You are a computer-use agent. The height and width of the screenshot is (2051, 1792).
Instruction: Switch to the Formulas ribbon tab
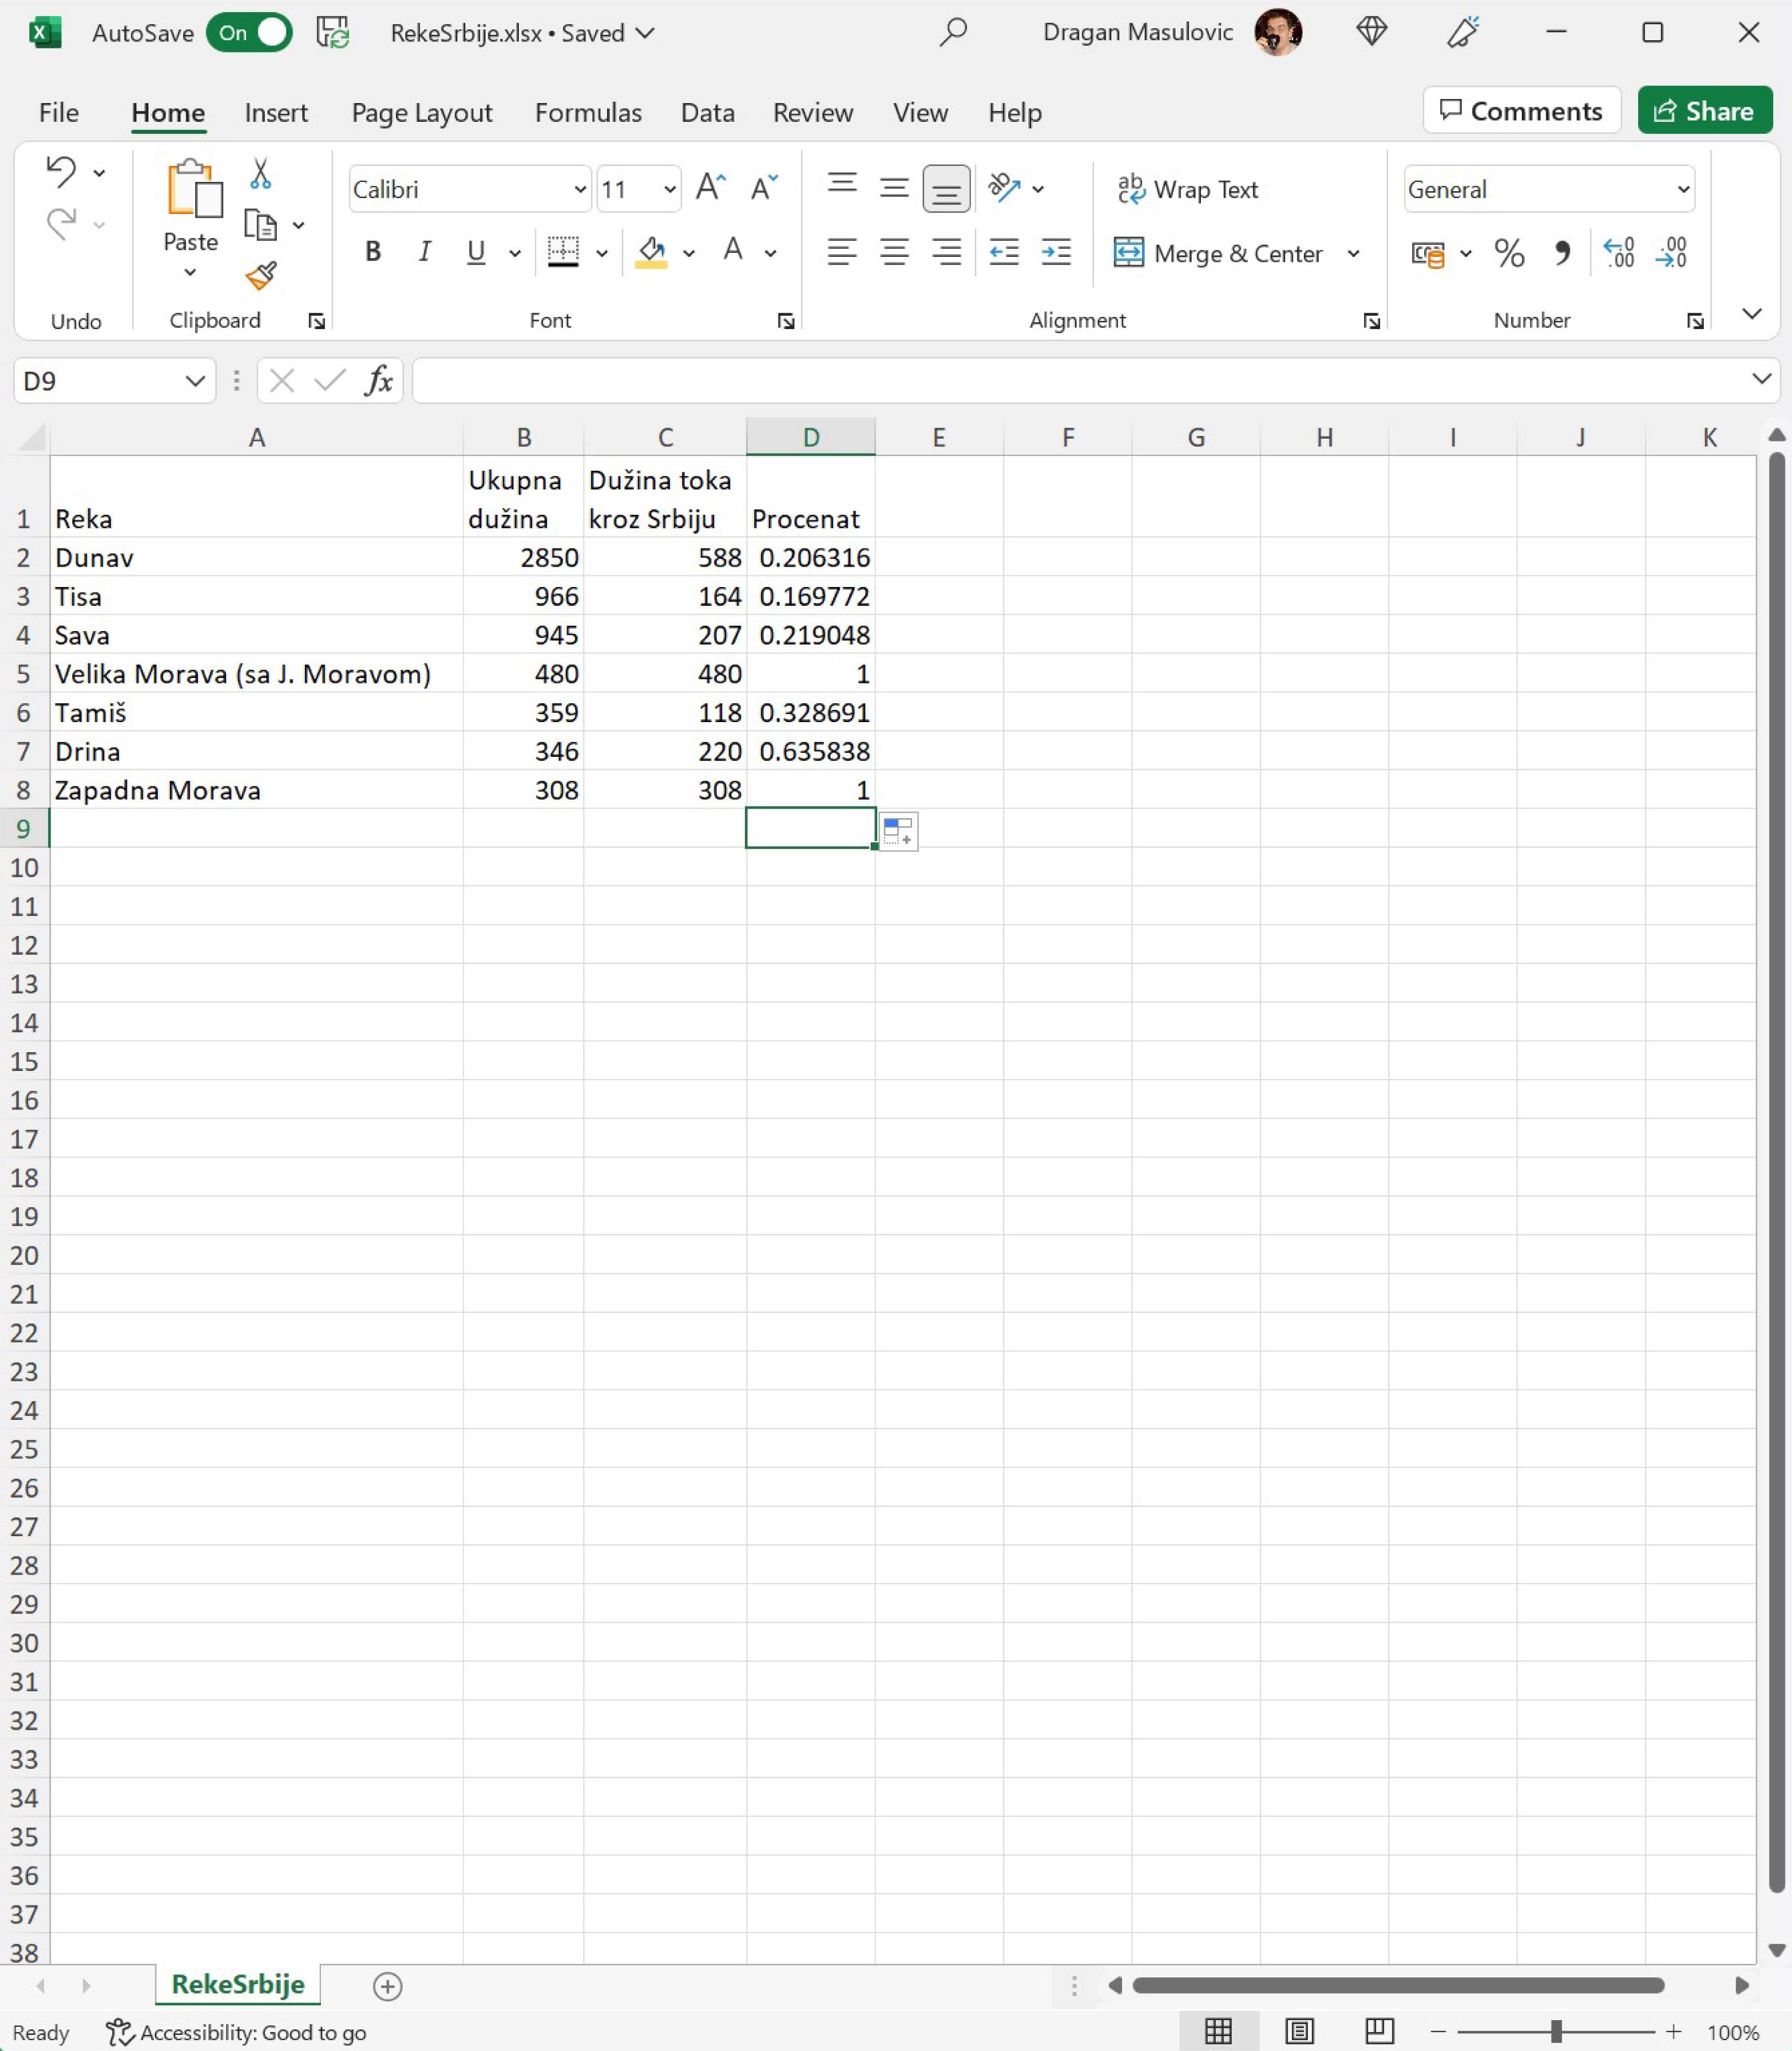[588, 113]
